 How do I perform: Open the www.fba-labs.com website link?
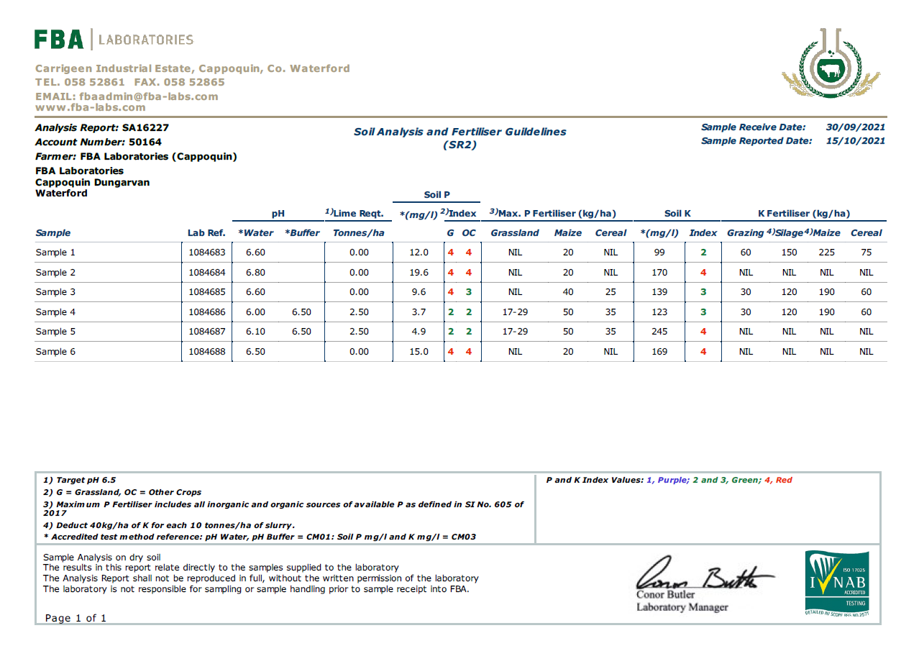click(90, 107)
